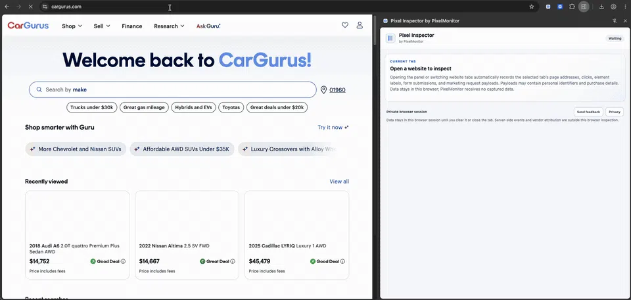Click the Open a website to inspect heading

coord(421,69)
